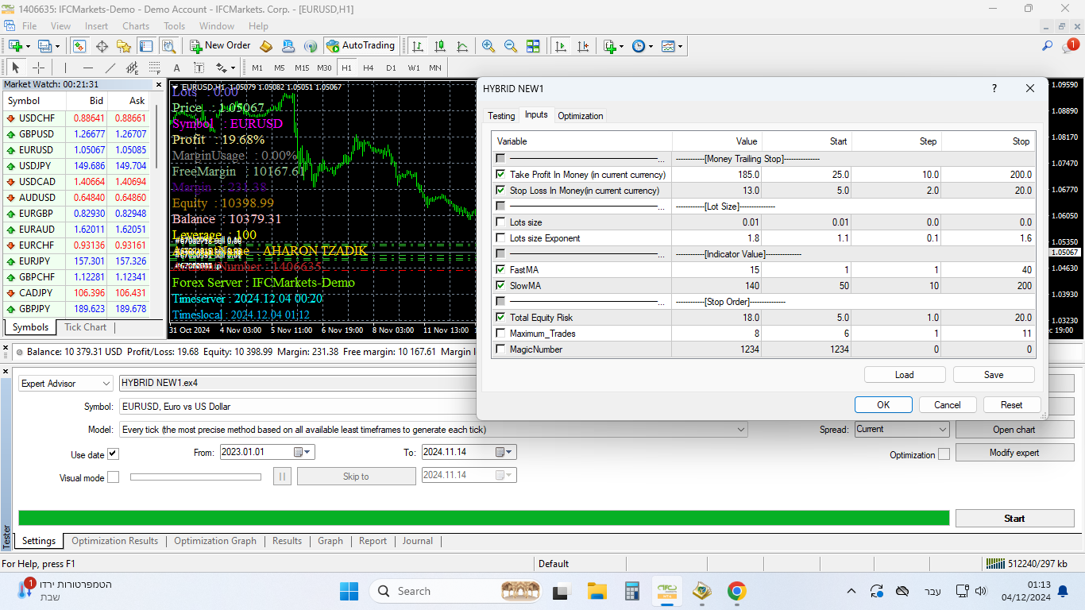Select the H4 timeframe button
Image resolution: width=1085 pixels, height=610 pixels.
pyautogui.click(x=369, y=68)
